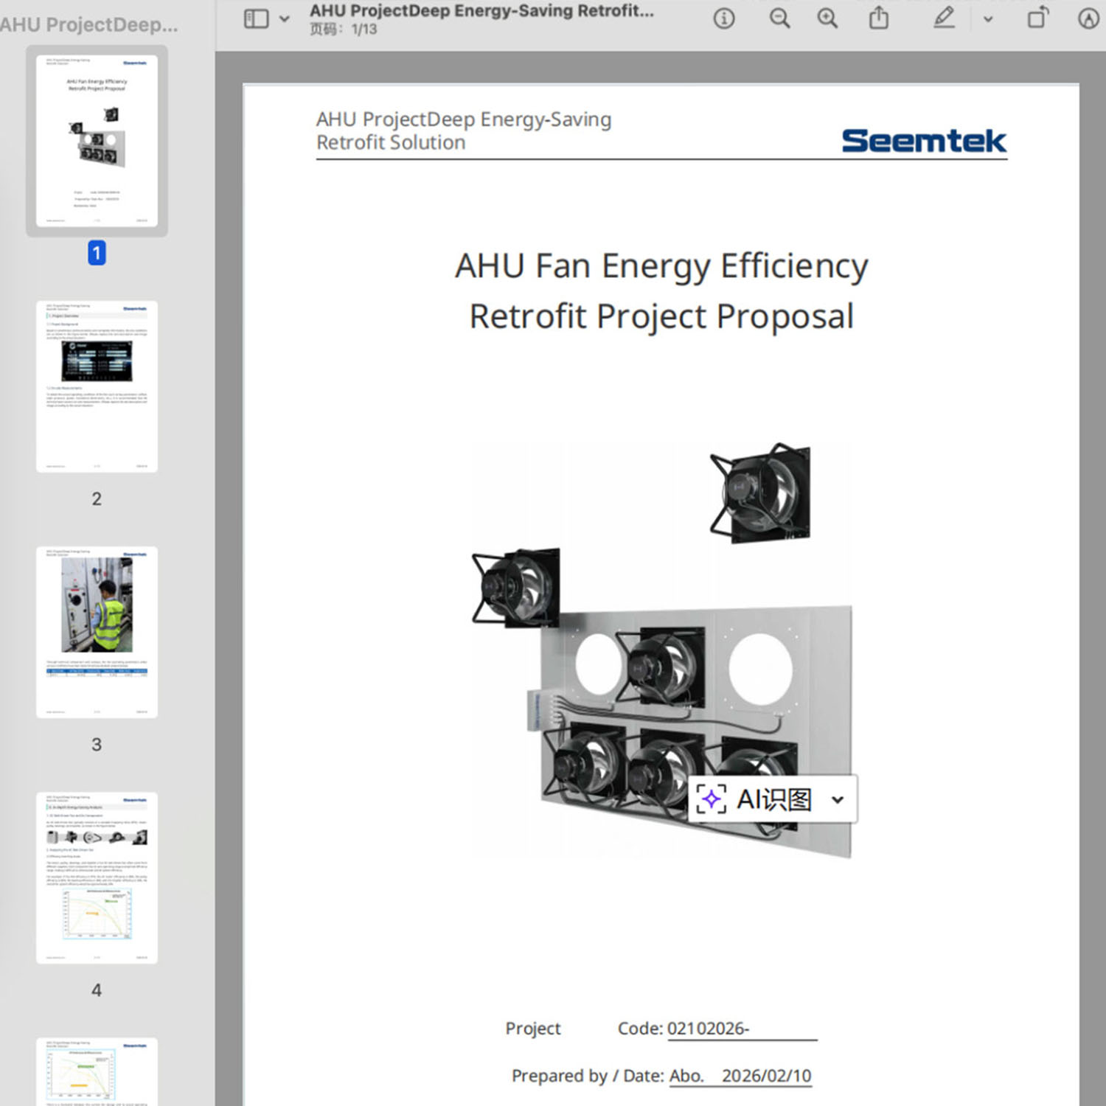
Task: Rotate the page with the rotate icon
Action: coord(1038,18)
